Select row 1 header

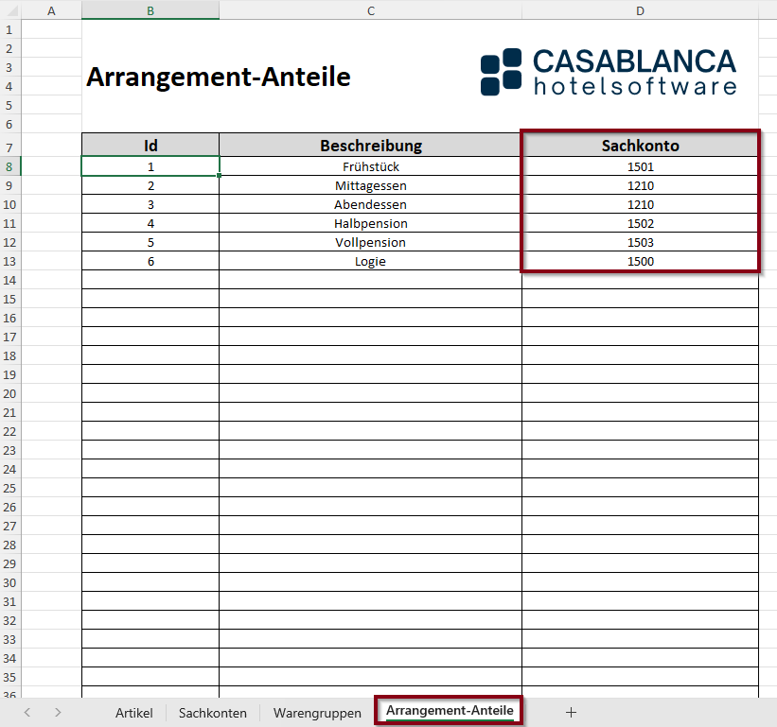9,29
